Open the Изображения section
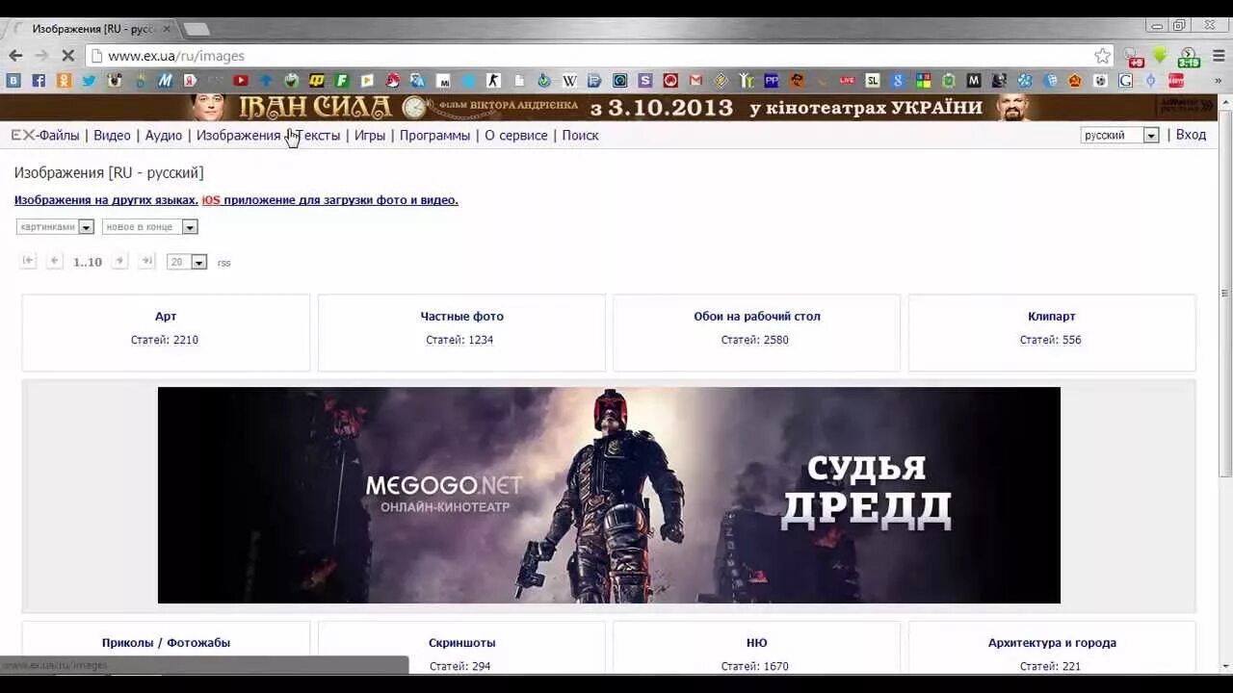This screenshot has height=693, width=1233. [x=239, y=136]
